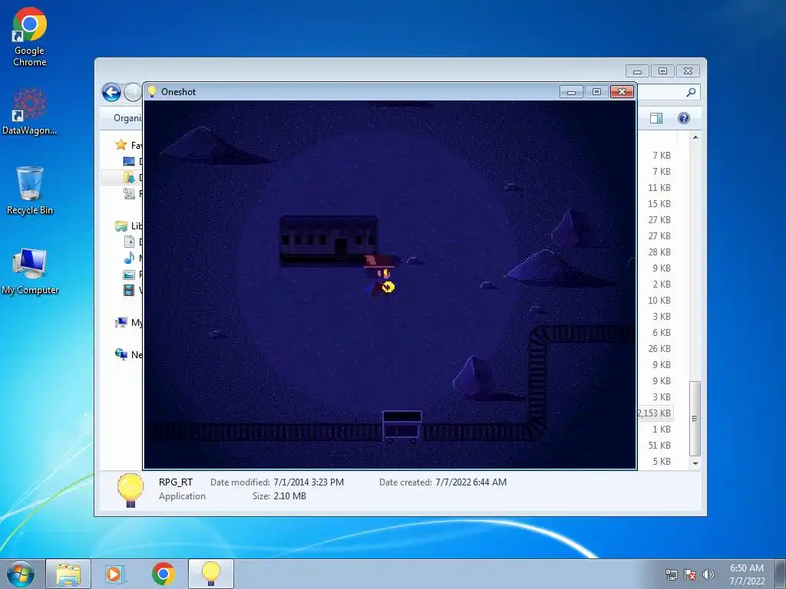Click the RPG_RT file name in details

[x=176, y=482]
